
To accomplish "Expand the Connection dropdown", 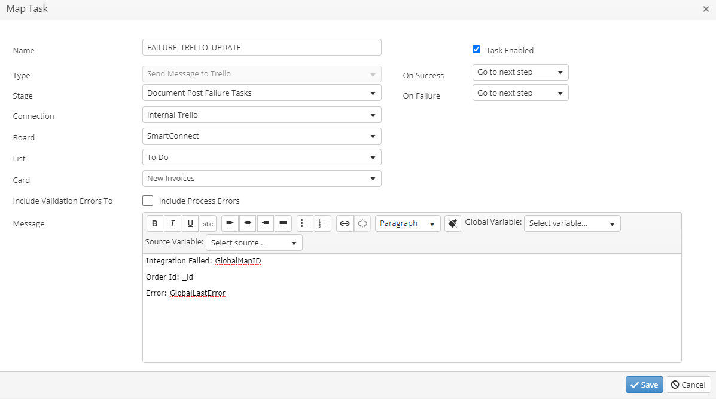I will tap(261, 115).
